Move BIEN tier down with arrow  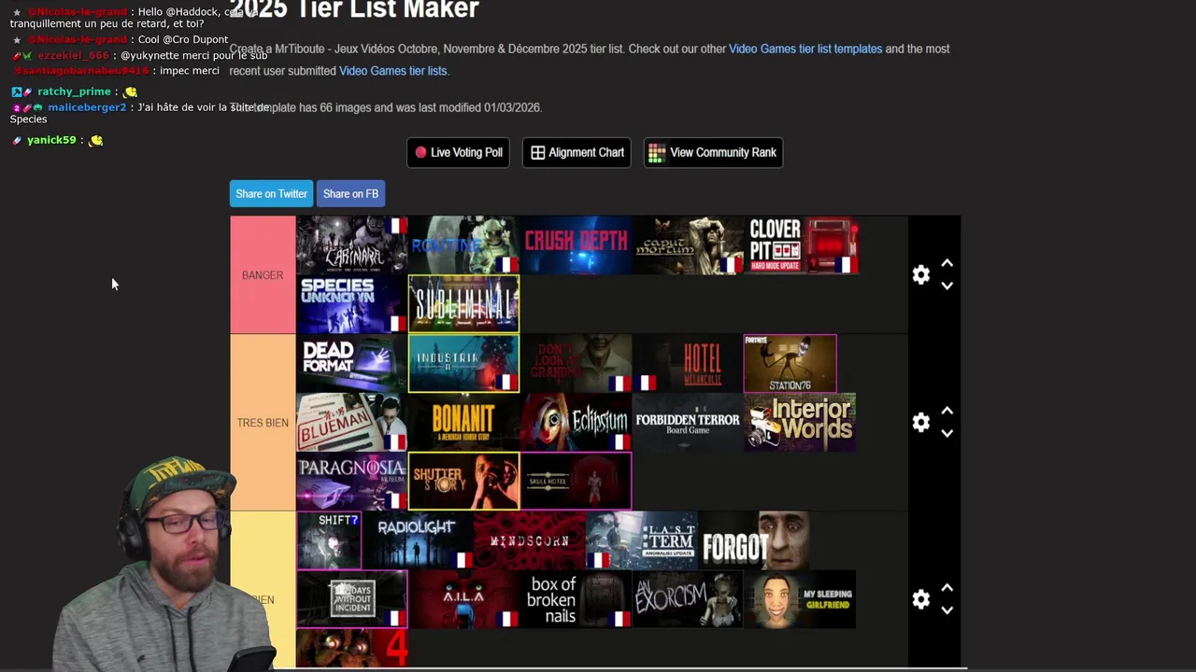(947, 610)
